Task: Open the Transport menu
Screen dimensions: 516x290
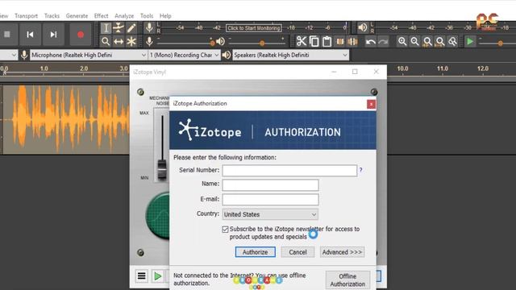Action: pyautogui.click(x=26, y=16)
